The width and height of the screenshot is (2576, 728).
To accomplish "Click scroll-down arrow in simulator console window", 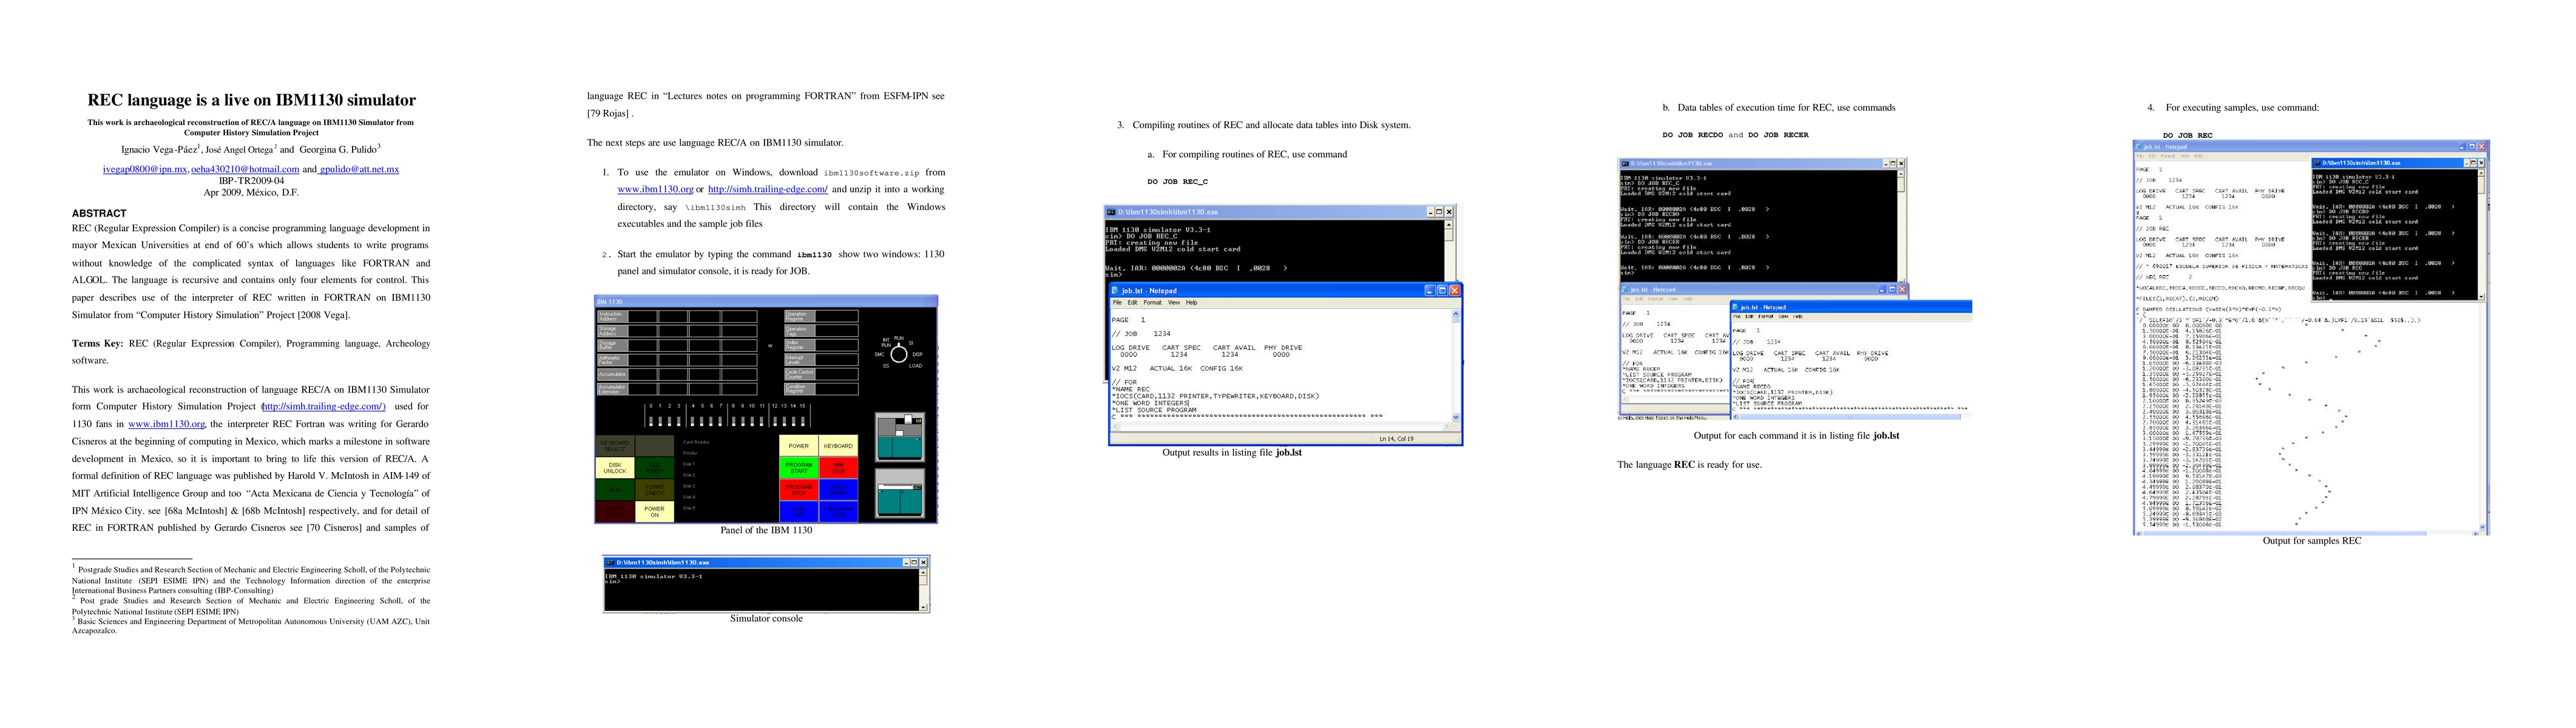I will [x=923, y=607].
